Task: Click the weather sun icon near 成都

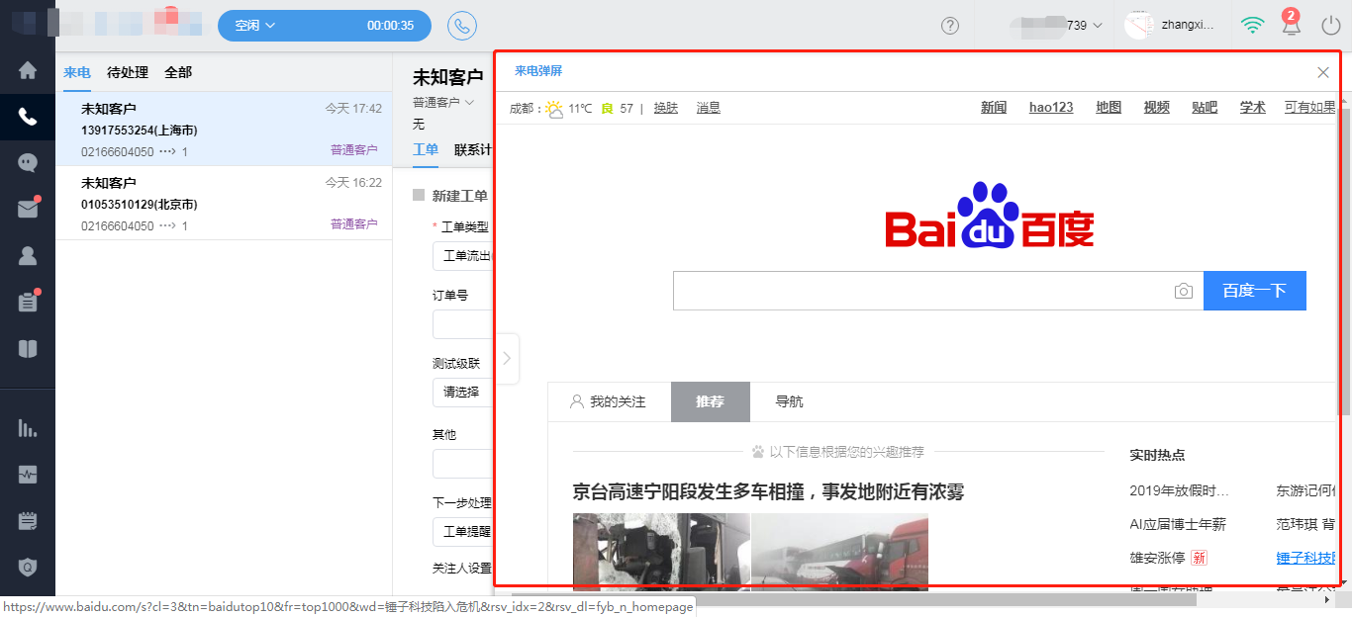Action: pos(554,108)
